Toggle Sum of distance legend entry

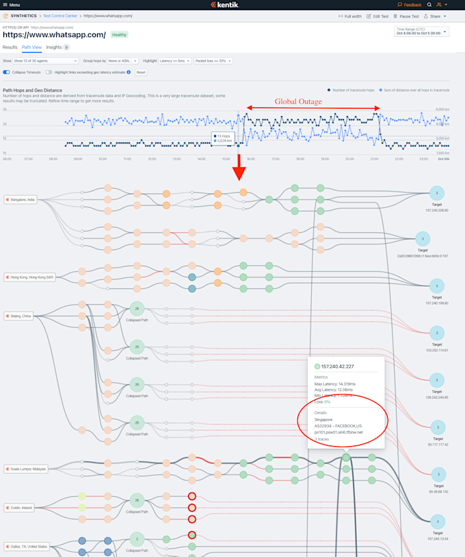pyautogui.click(x=414, y=90)
